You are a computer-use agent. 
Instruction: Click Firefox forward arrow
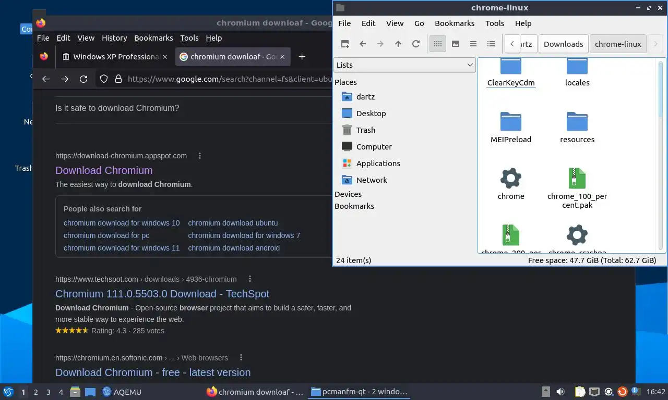tap(65, 79)
